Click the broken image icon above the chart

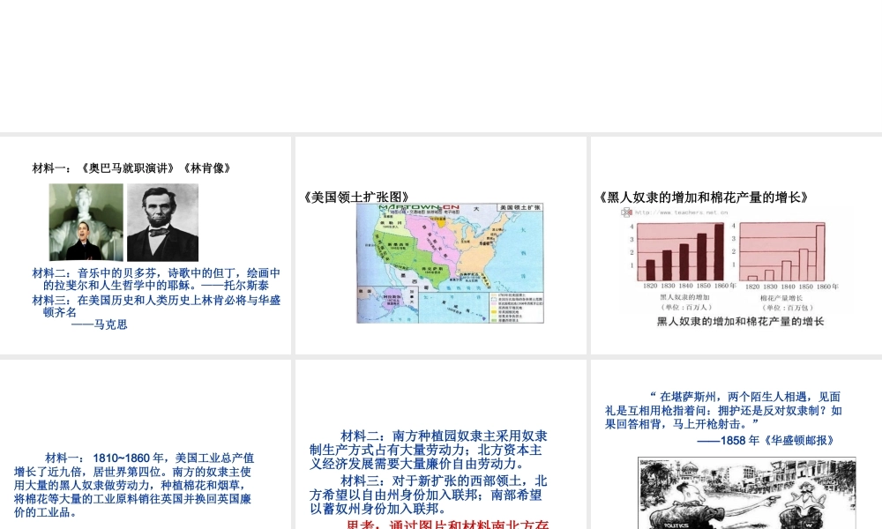626,212
